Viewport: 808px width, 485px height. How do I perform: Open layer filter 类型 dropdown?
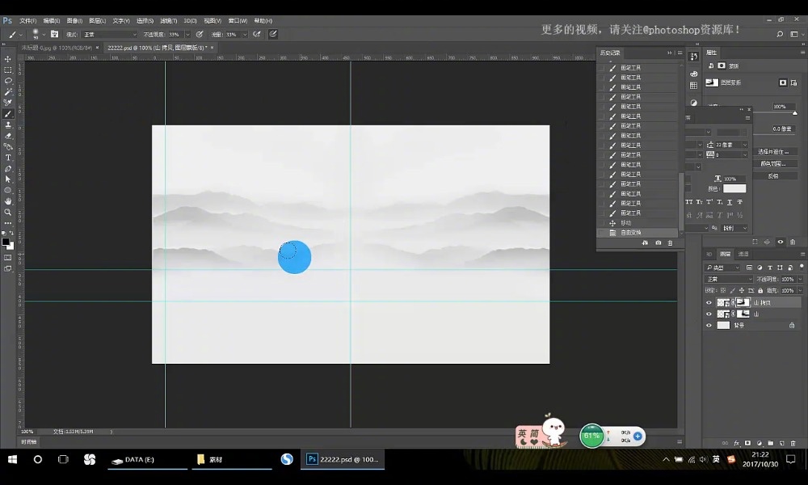tap(722, 268)
